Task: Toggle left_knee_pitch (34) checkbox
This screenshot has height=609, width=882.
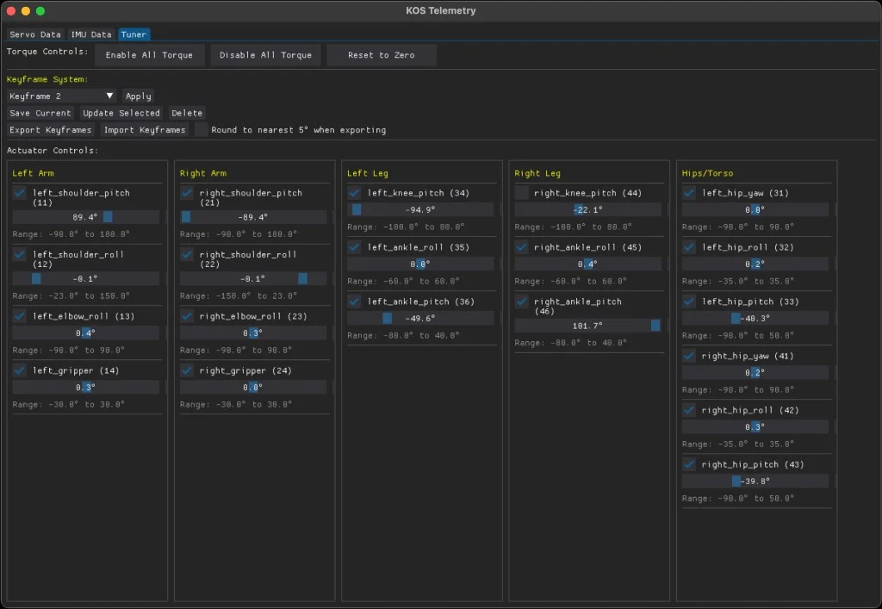Action: 354,193
